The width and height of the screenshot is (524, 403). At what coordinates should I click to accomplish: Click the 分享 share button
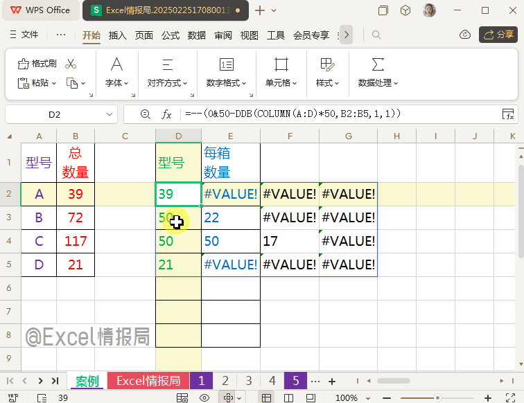click(x=497, y=35)
